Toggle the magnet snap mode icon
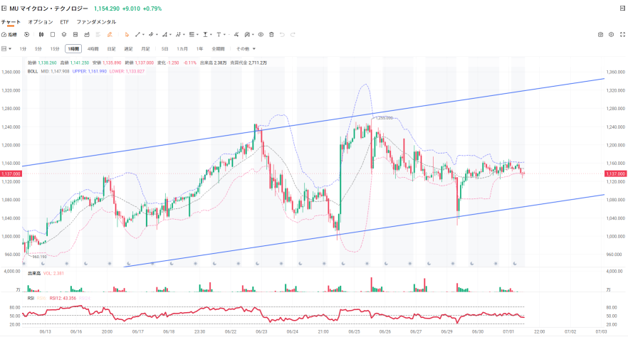The width and height of the screenshot is (628, 337). coord(248,35)
